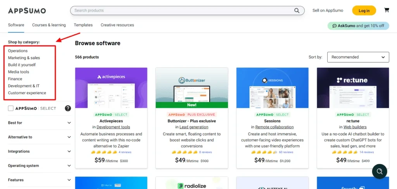Click the AppSumo Select badge on Sessions
397x189 pixels.
coord(273,114)
